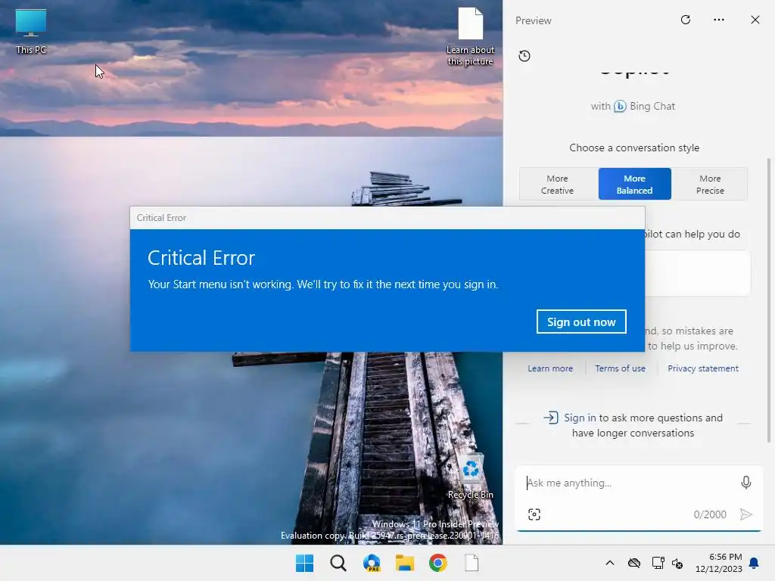This screenshot has height=581, width=775.
Task: Launch Google Chrome from the taskbar
Action: 438,563
